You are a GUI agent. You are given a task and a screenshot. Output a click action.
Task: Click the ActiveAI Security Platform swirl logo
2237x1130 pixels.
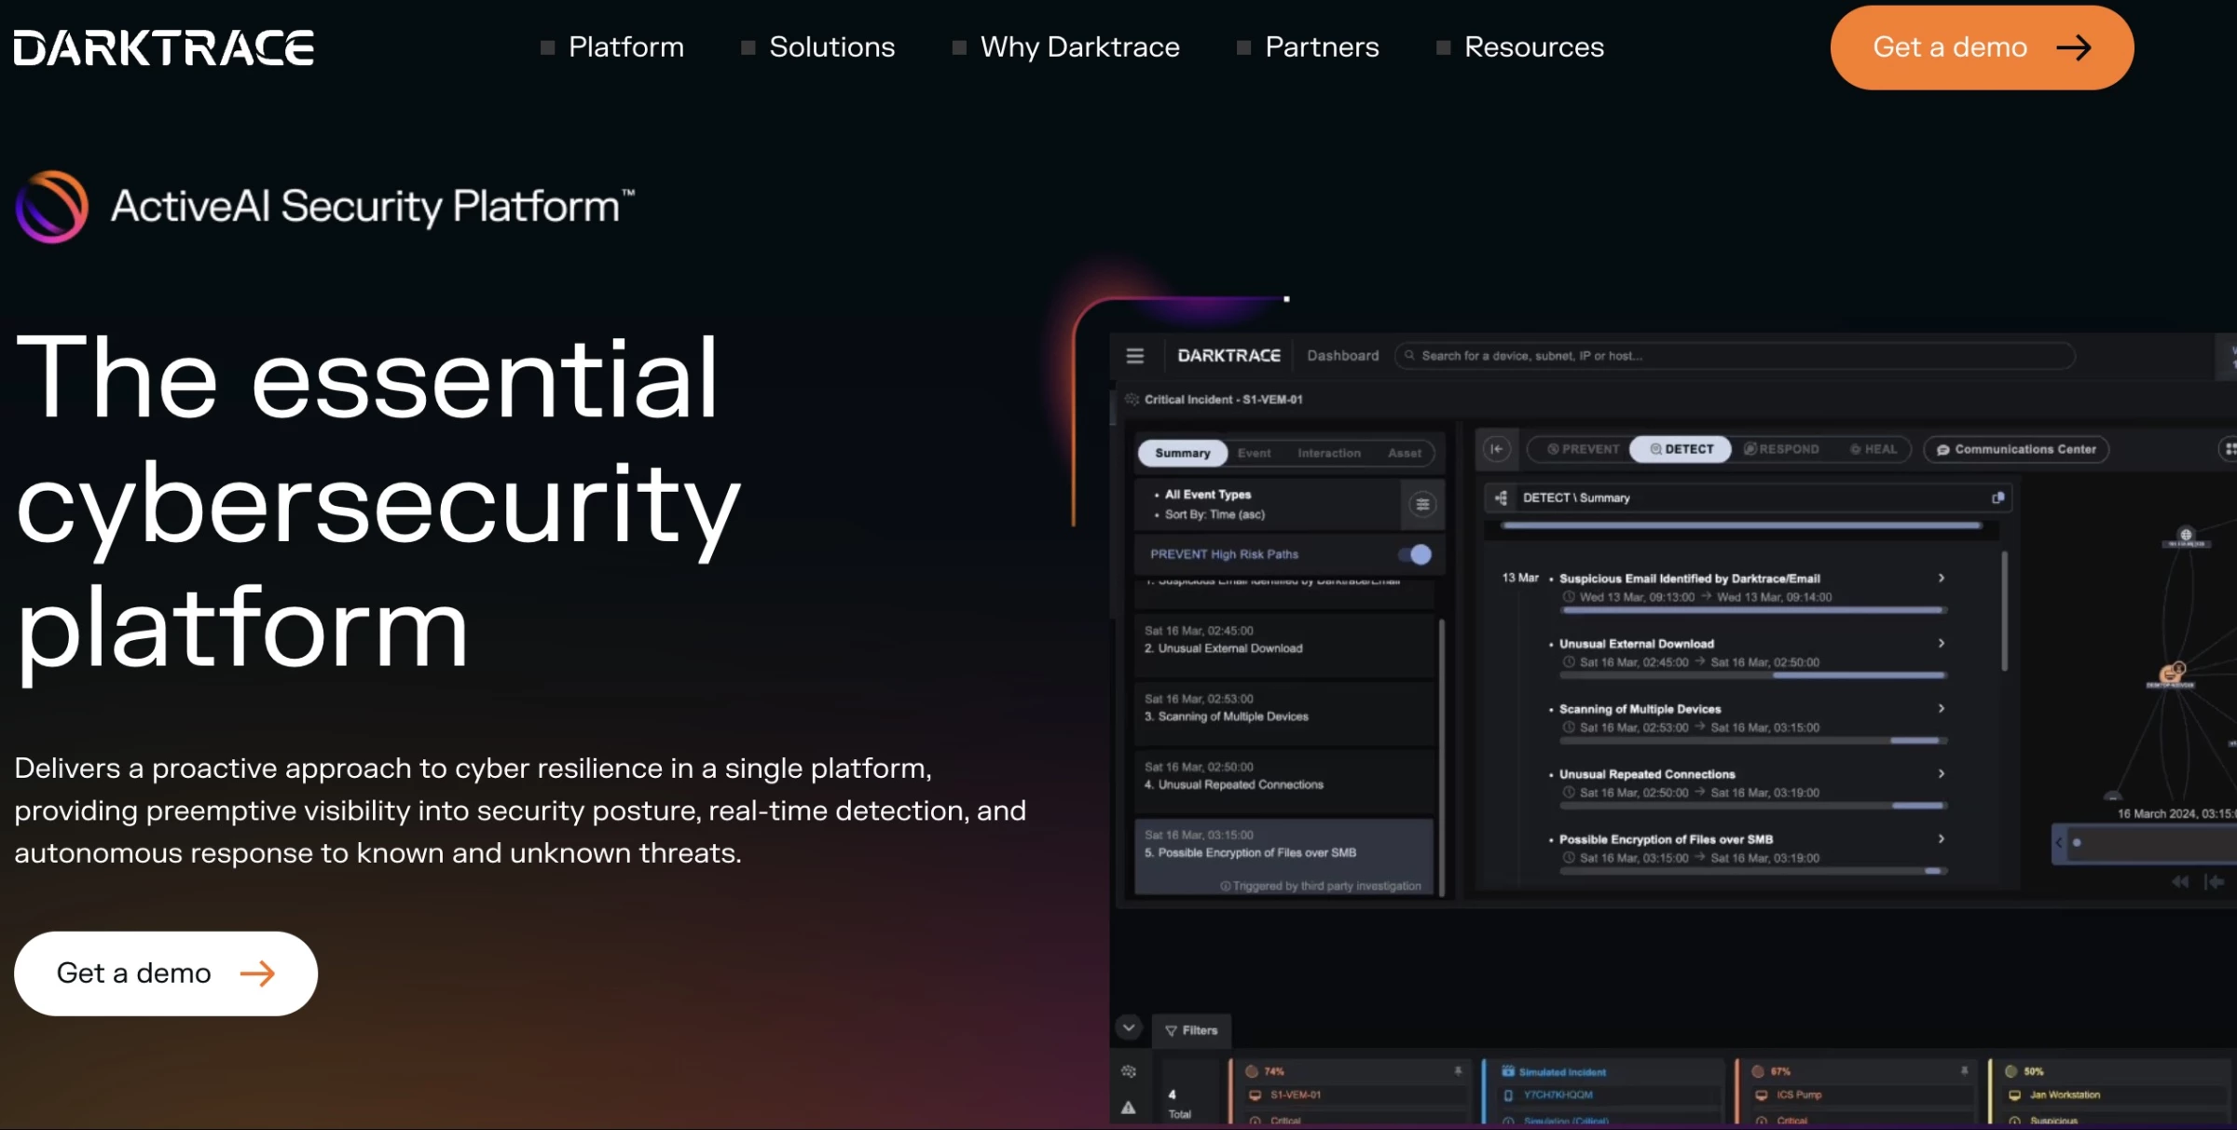(x=52, y=206)
